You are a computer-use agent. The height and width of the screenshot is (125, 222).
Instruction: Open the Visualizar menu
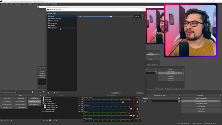pos(18,4)
